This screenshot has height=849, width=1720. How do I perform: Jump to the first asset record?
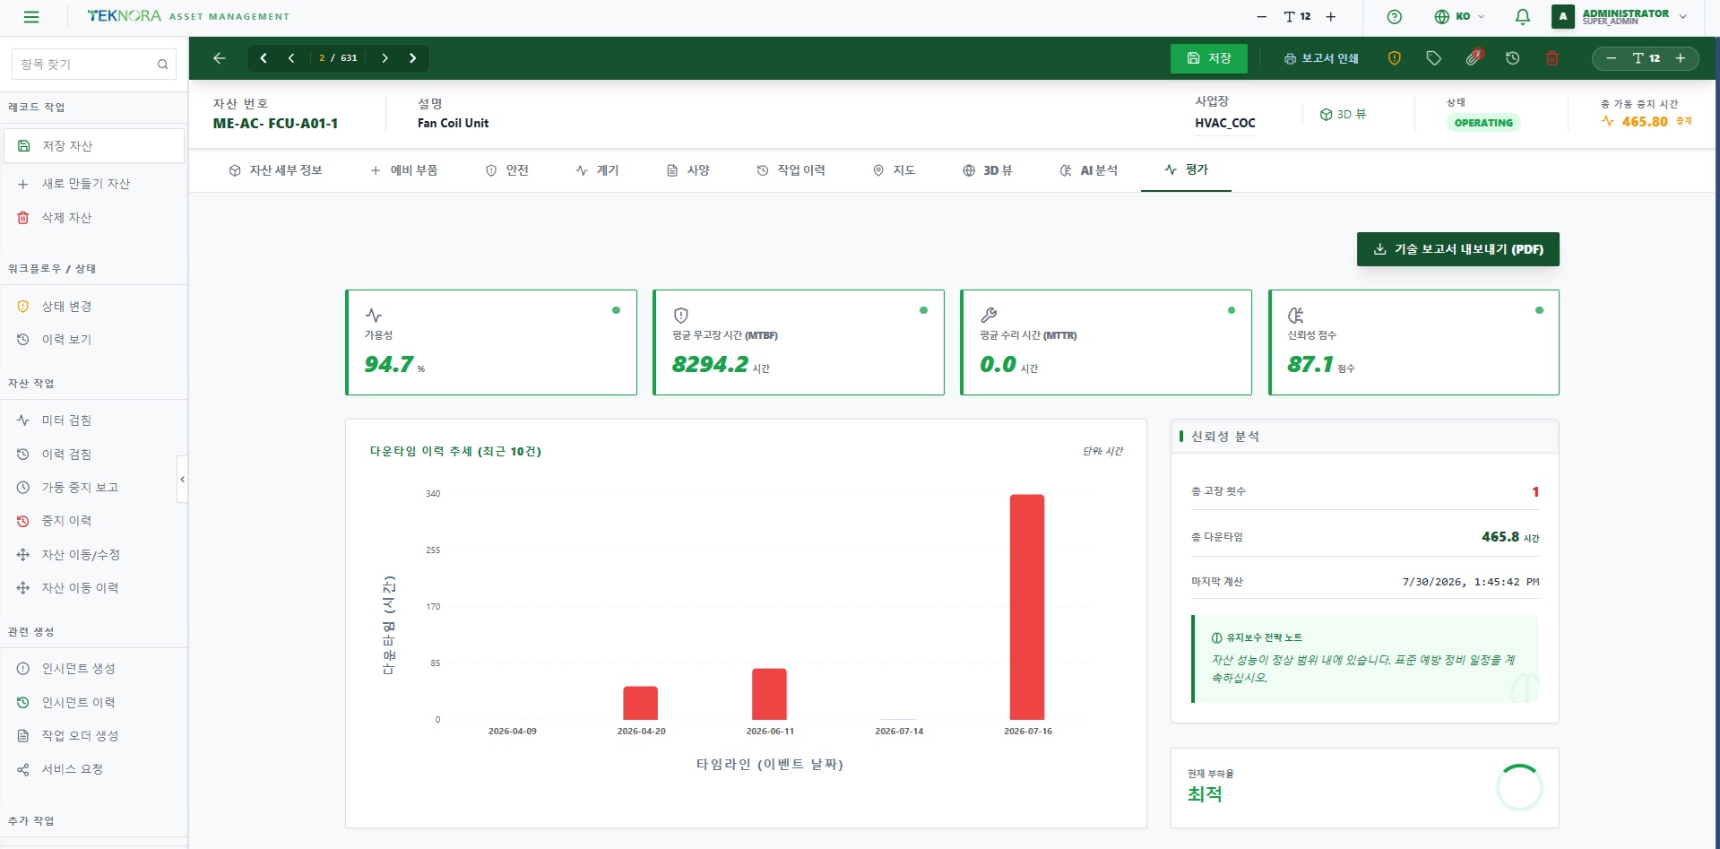tap(264, 58)
